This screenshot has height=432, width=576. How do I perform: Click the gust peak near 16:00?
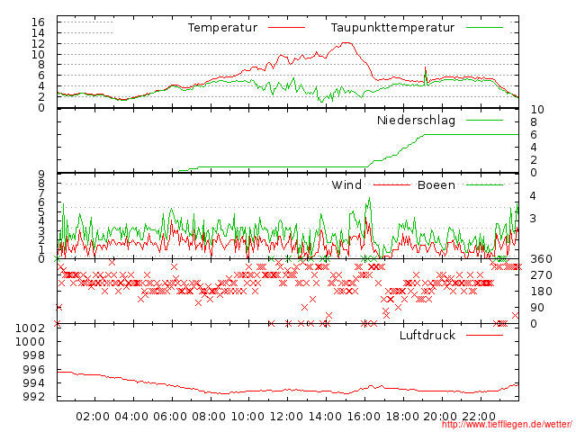coord(369,199)
